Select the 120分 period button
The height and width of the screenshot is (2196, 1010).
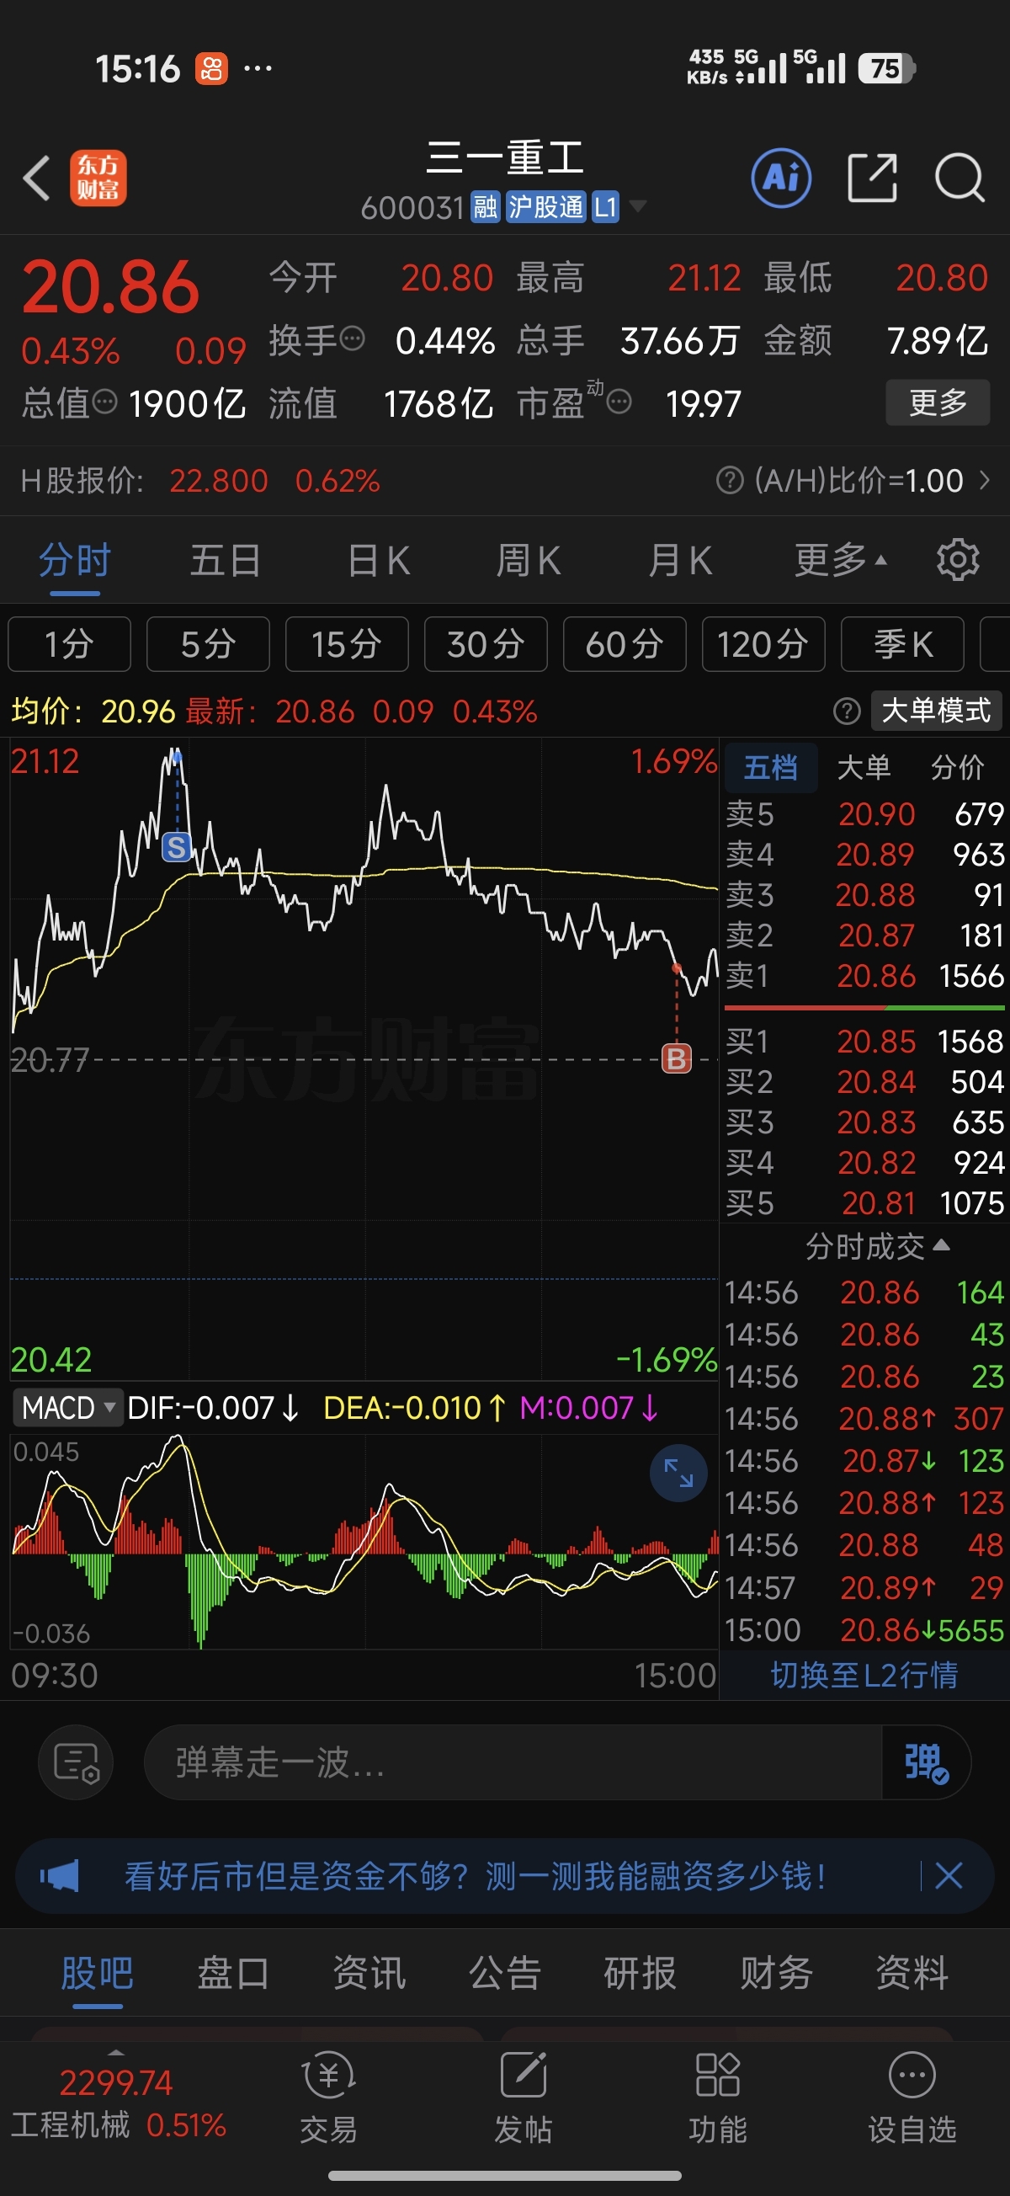click(x=763, y=644)
